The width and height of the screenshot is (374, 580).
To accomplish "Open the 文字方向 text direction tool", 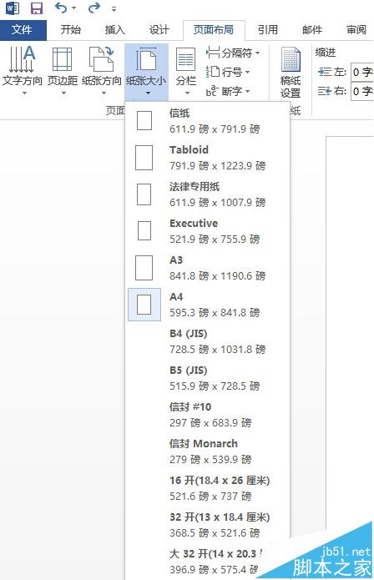I will pyautogui.click(x=23, y=70).
